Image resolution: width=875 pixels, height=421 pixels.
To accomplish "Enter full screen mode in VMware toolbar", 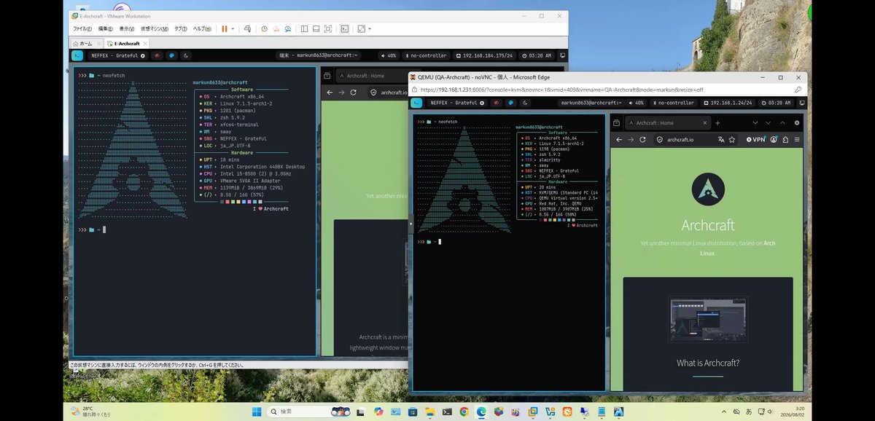I will pyautogui.click(x=328, y=29).
